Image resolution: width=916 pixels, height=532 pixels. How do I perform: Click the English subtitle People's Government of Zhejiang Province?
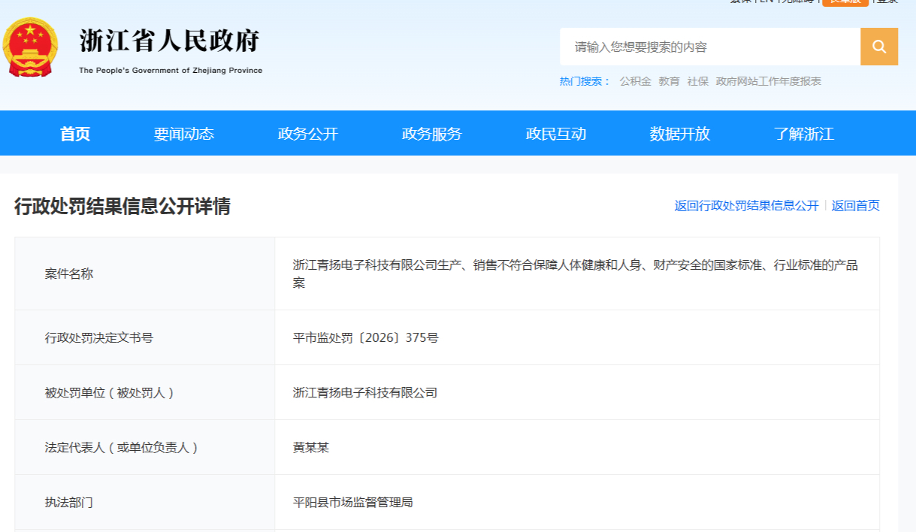(171, 70)
